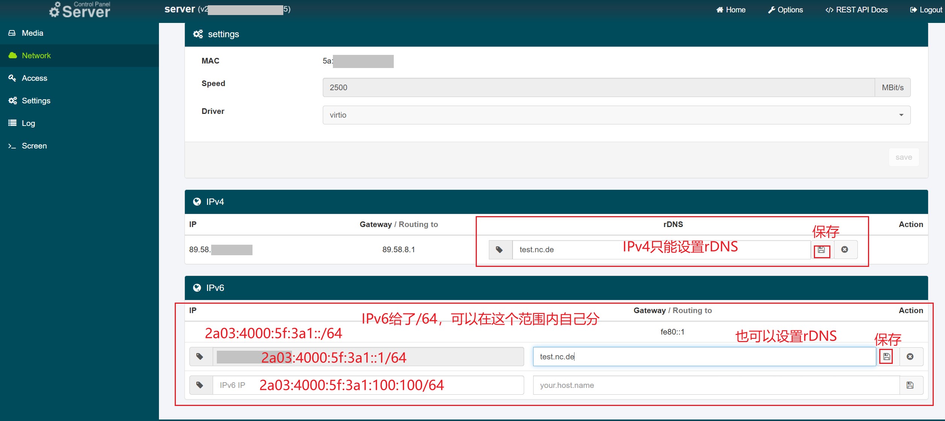Open Screen from the sidebar
The width and height of the screenshot is (945, 421).
(34, 146)
